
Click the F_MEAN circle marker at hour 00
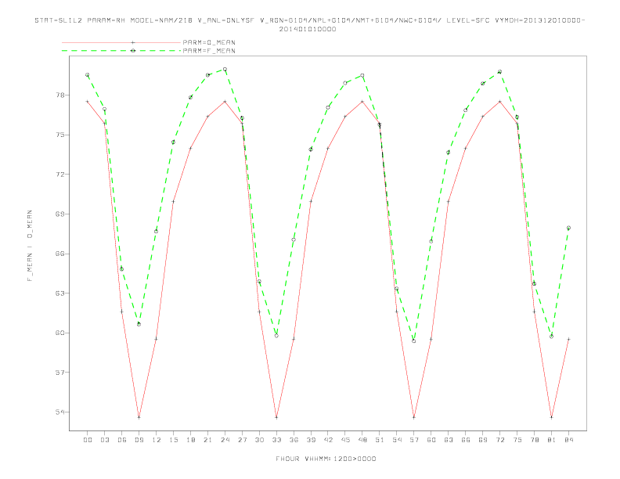click(x=88, y=74)
